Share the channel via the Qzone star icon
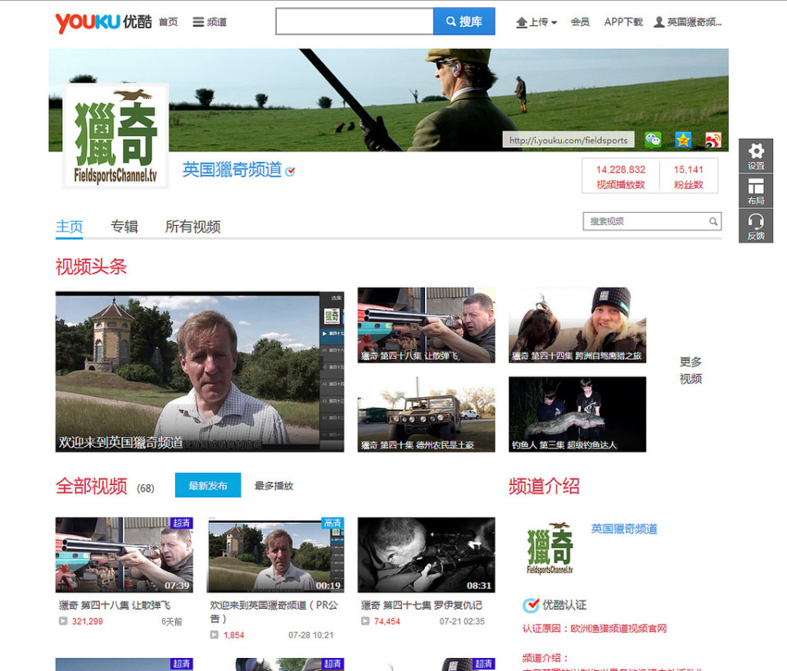 (x=683, y=140)
